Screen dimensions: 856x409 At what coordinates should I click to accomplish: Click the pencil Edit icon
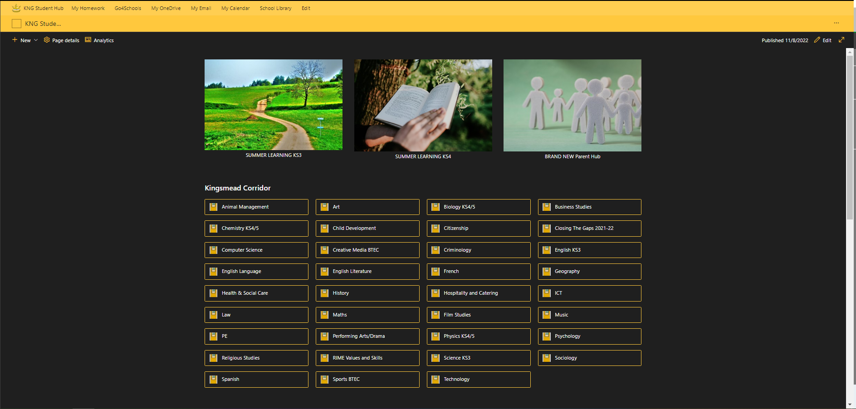coord(817,40)
